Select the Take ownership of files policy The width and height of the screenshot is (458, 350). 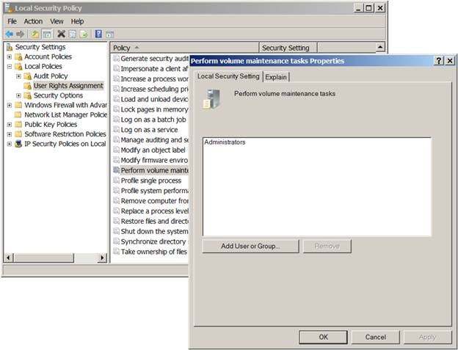(154, 252)
